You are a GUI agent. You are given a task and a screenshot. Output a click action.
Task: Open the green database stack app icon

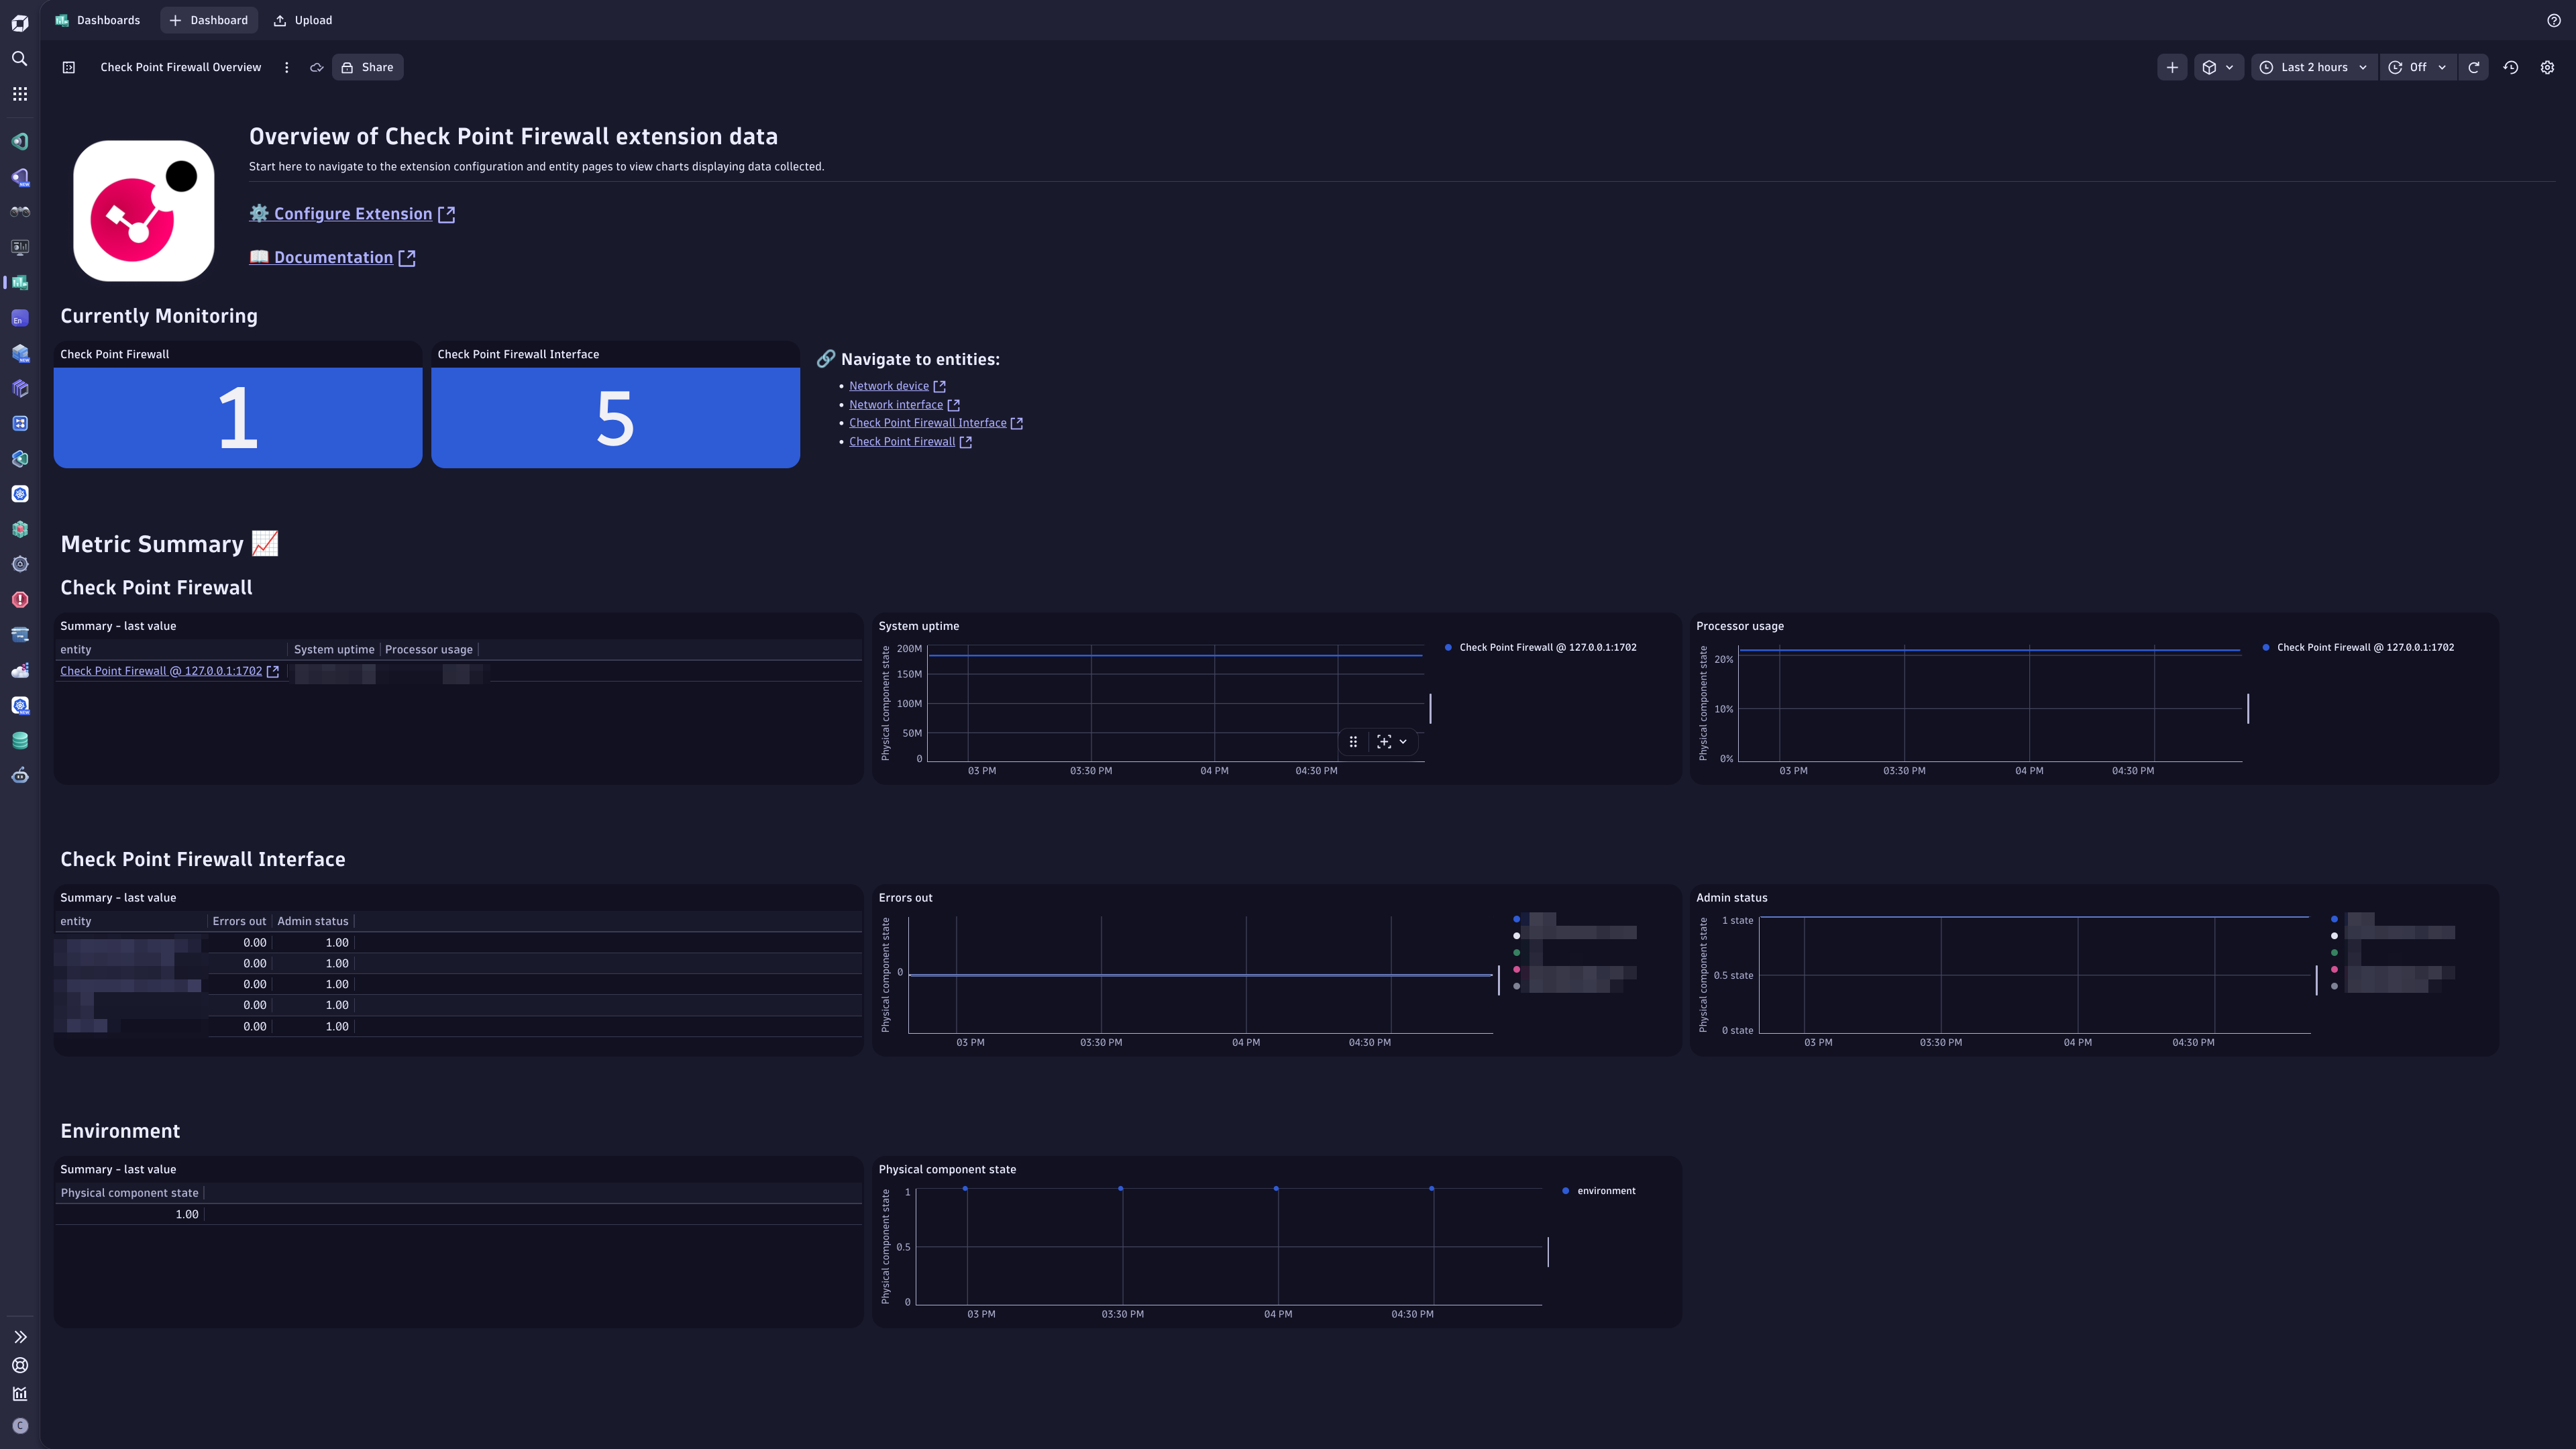[20, 741]
